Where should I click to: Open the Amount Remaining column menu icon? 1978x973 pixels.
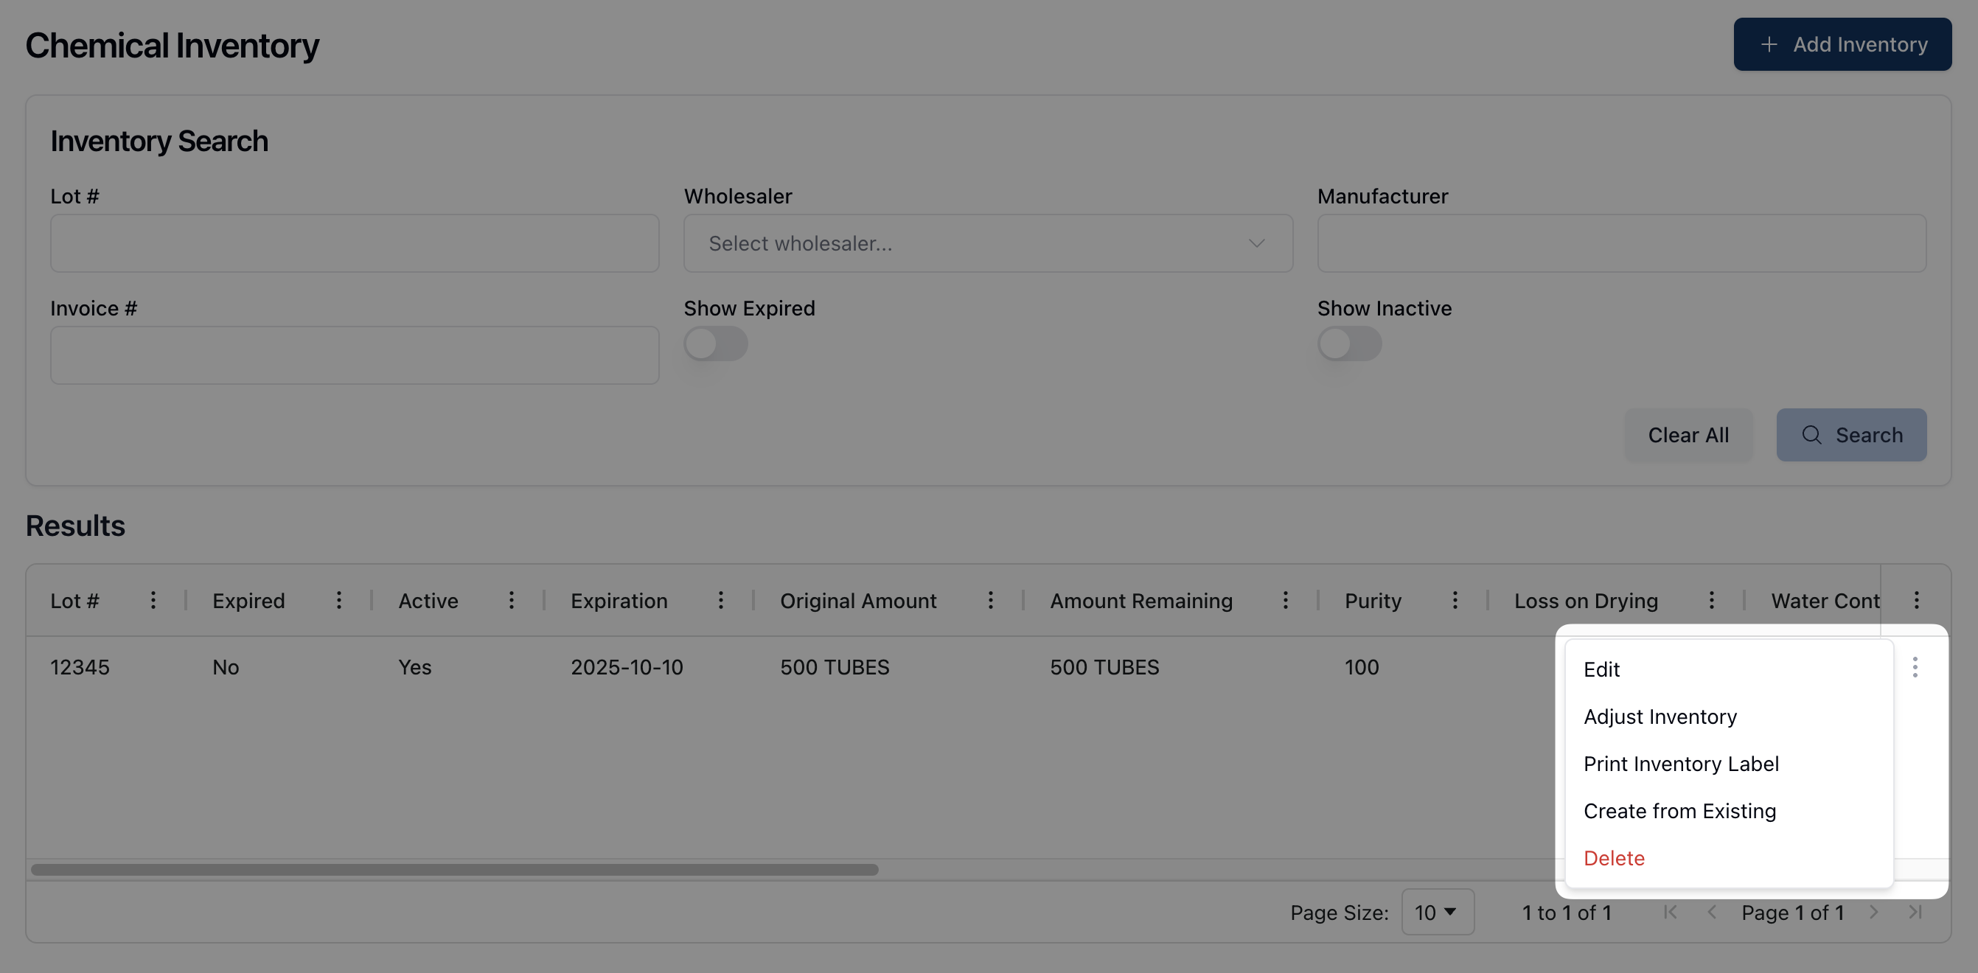point(1286,601)
